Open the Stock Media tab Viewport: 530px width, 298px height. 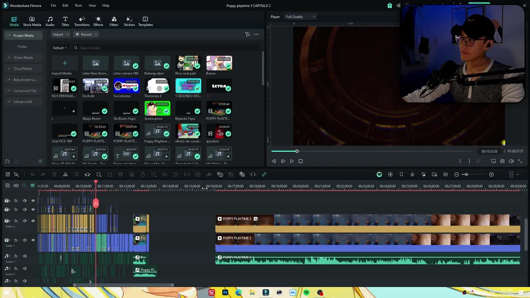32,22
